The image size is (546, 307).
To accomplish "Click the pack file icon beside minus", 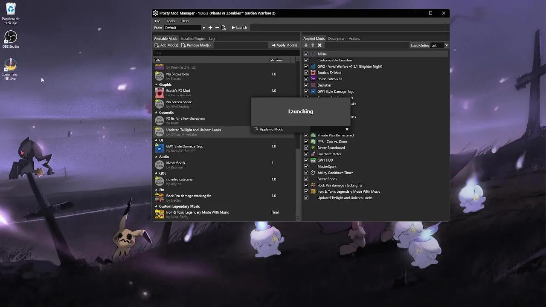I will [224, 28].
